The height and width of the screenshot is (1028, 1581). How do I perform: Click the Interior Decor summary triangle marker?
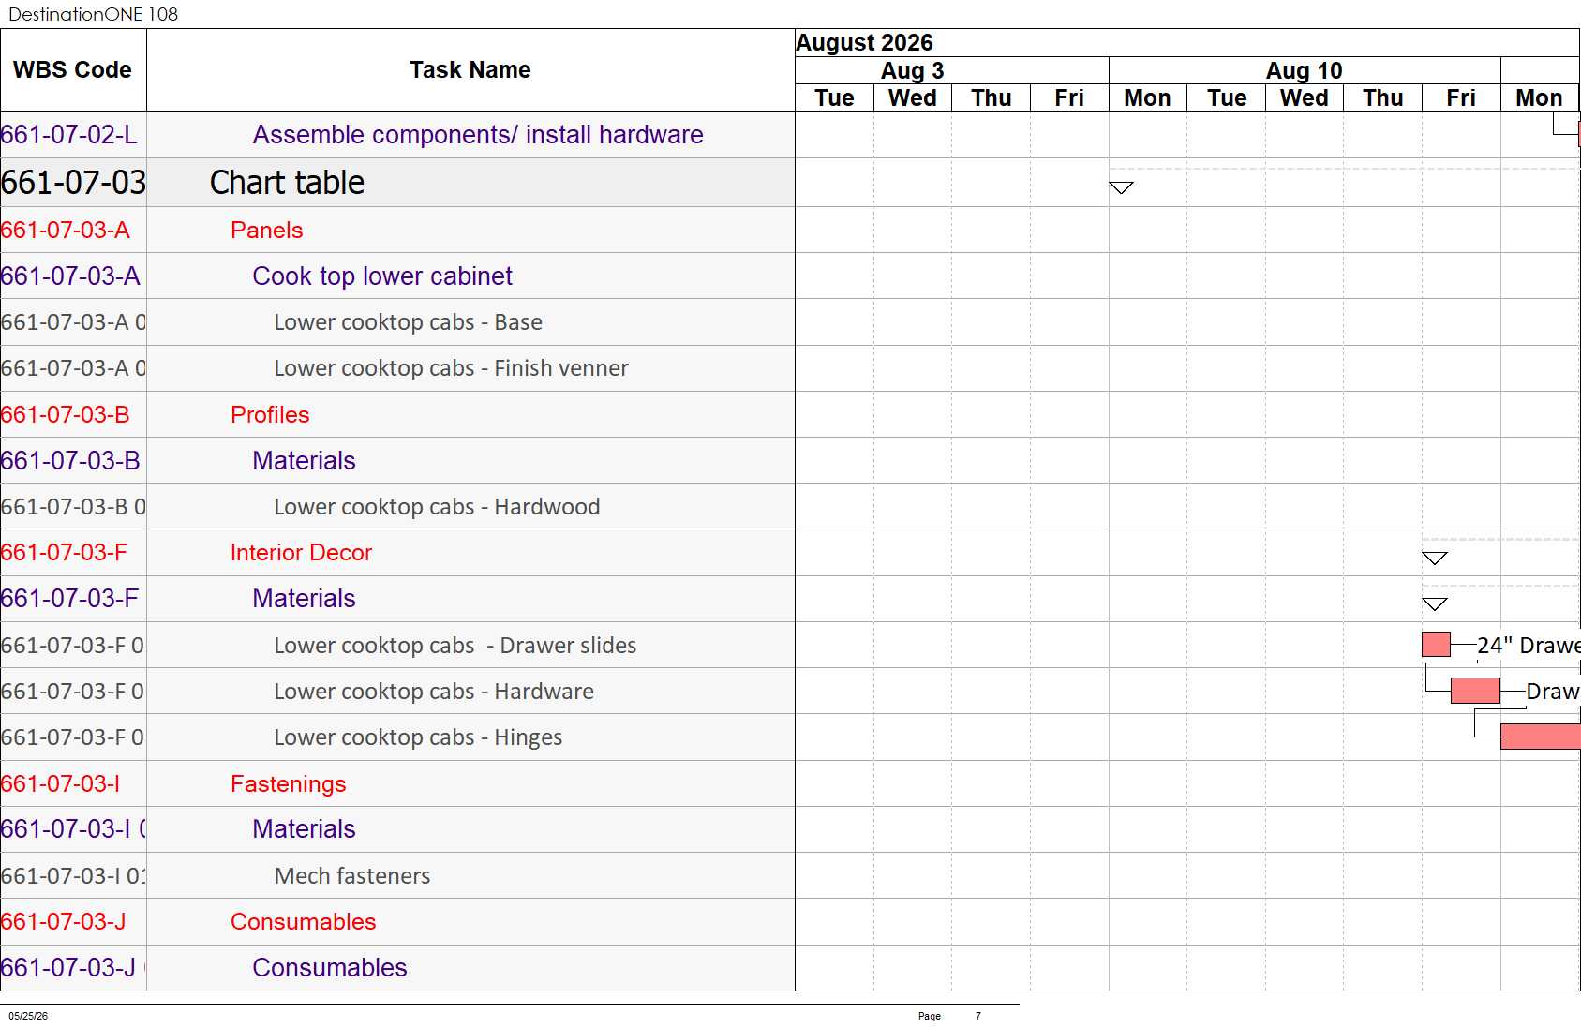pyautogui.click(x=1435, y=559)
